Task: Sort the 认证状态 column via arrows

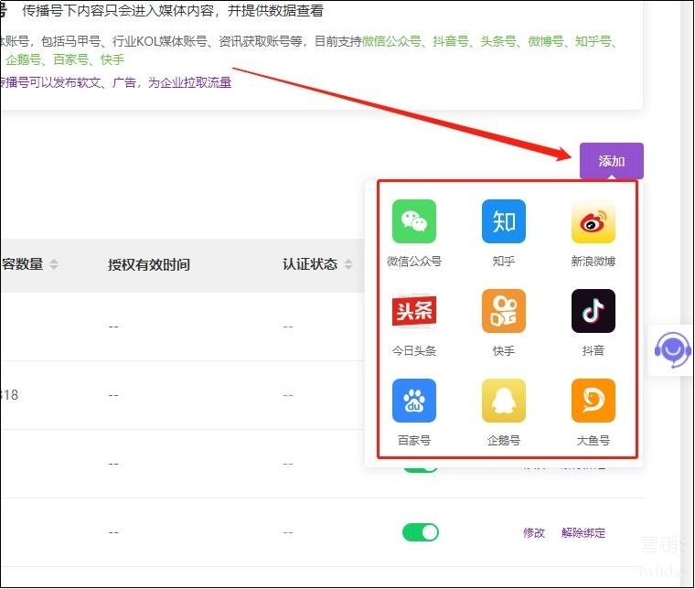Action: (x=347, y=265)
